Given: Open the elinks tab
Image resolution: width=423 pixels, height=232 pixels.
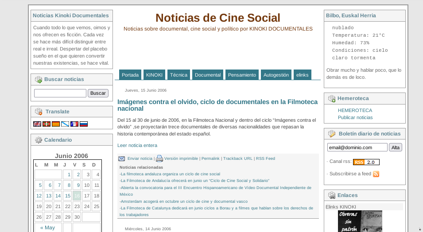Looking at the screenshot, I should pos(302,75).
